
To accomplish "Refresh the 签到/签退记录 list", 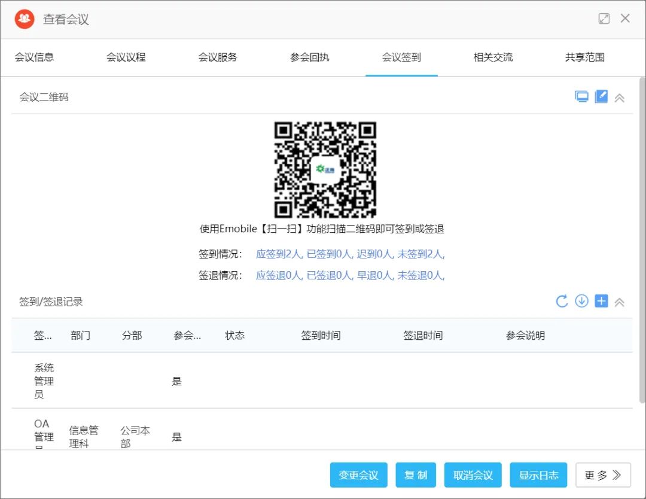I will (x=562, y=301).
